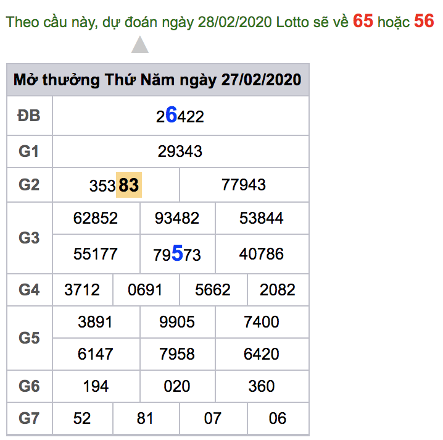The image size is (443, 440).
Task: Click the green prediction text for 28/02/2020
Action: [x=178, y=22]
